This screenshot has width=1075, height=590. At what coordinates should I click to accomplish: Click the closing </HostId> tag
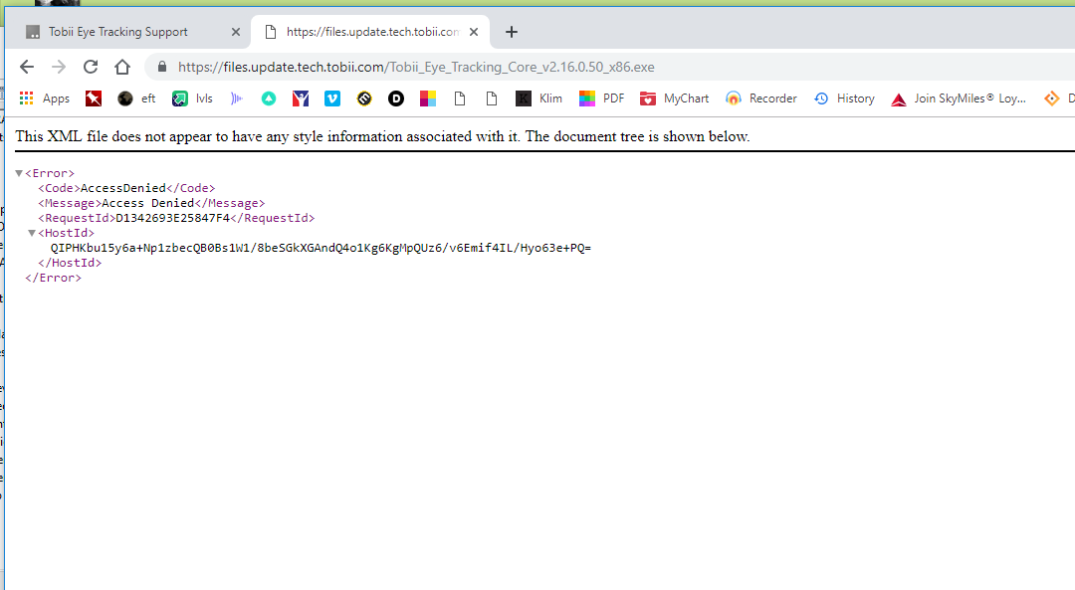click(x=70, y=263)
